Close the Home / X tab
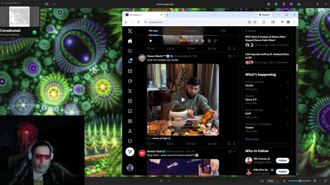The image size is (330, 185). click(x=161, y=15)
